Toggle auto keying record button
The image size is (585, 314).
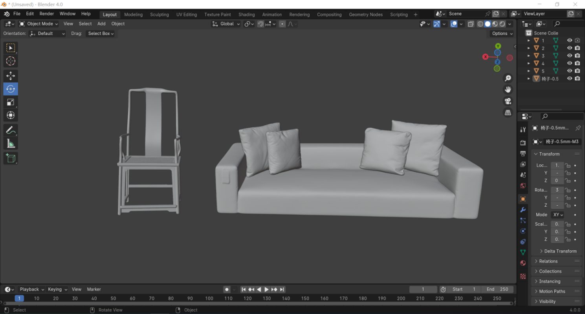[227, 289]
